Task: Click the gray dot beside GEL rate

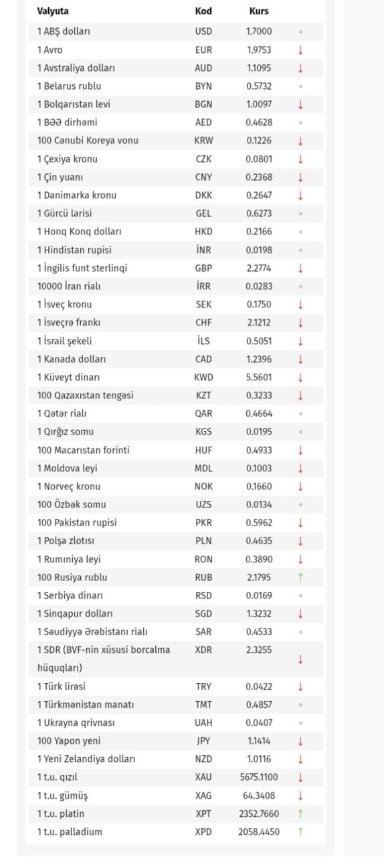Action: click(300, 214)
